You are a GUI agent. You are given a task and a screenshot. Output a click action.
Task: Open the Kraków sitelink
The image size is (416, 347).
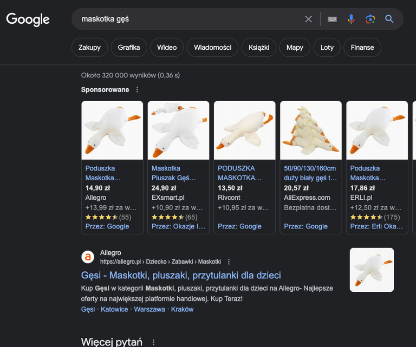[182, 309]
